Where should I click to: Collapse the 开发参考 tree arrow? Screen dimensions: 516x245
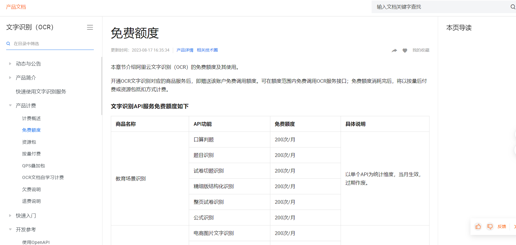point(10,229)
